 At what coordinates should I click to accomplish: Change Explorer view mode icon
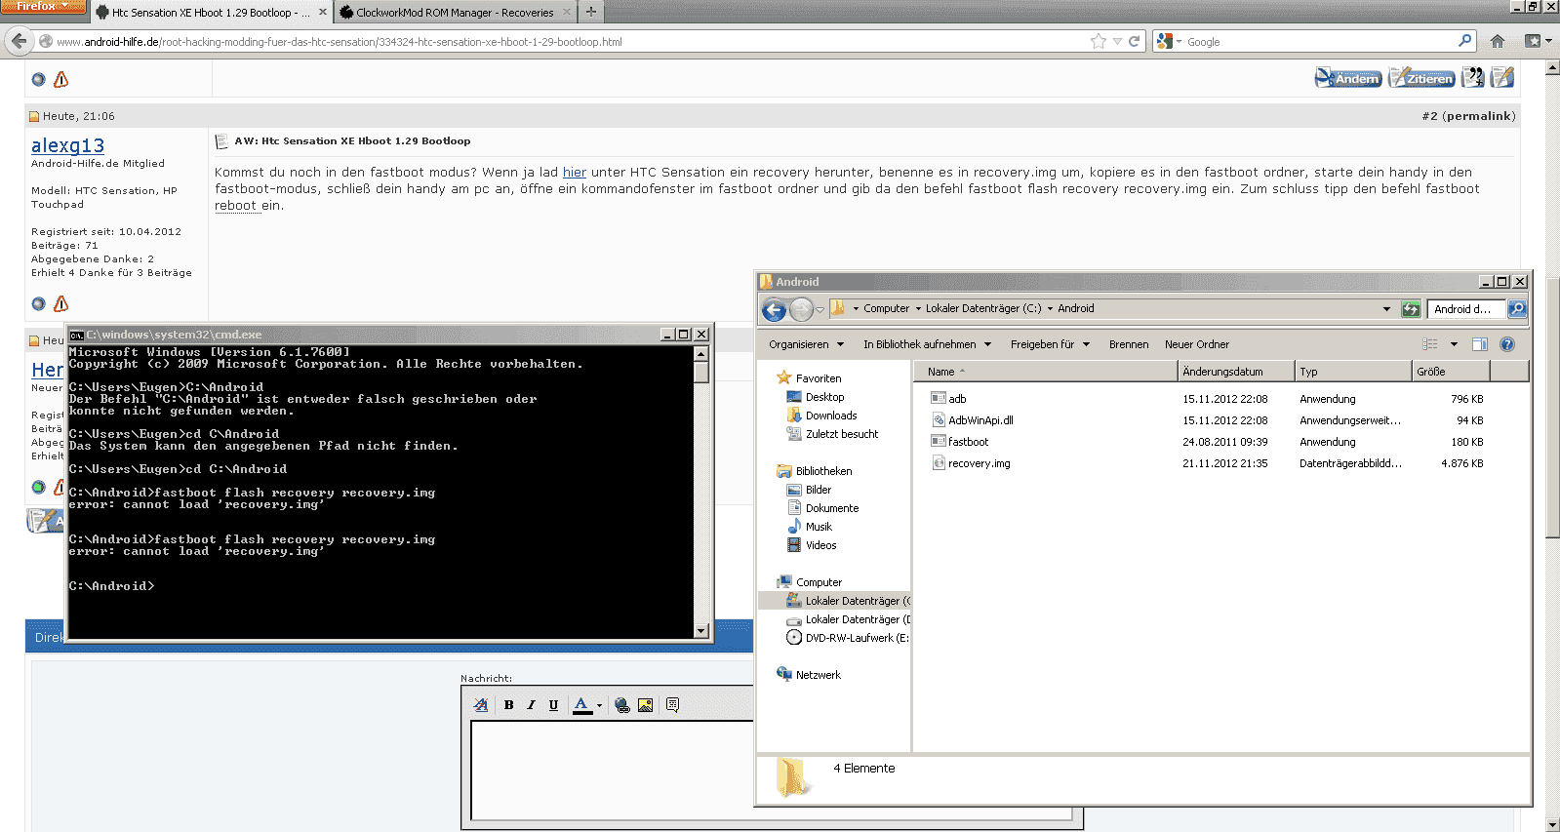pos(1430,344)
